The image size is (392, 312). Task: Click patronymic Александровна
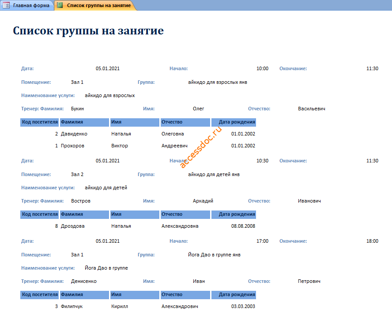tap(180, 226)
